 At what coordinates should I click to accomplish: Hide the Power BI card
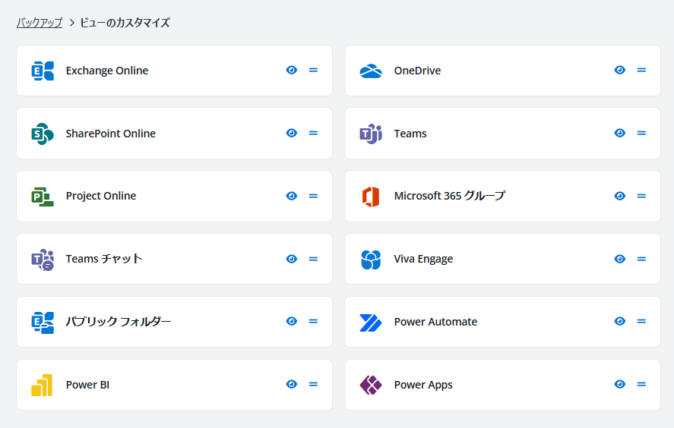pyautogui.click(x=292, y=384)
